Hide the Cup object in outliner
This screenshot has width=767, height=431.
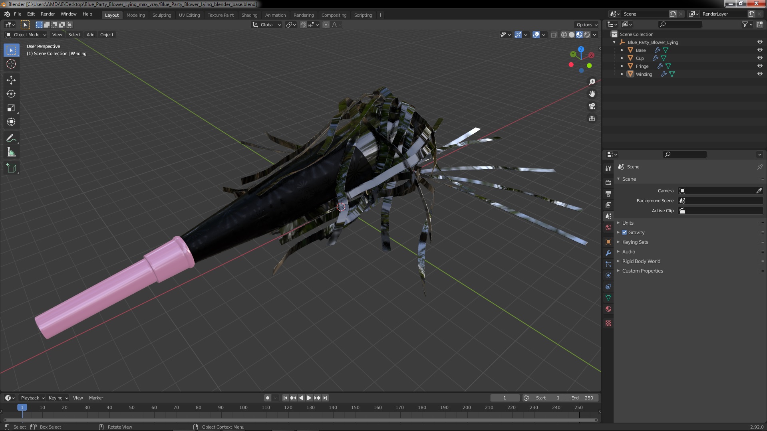click(760, 58)
